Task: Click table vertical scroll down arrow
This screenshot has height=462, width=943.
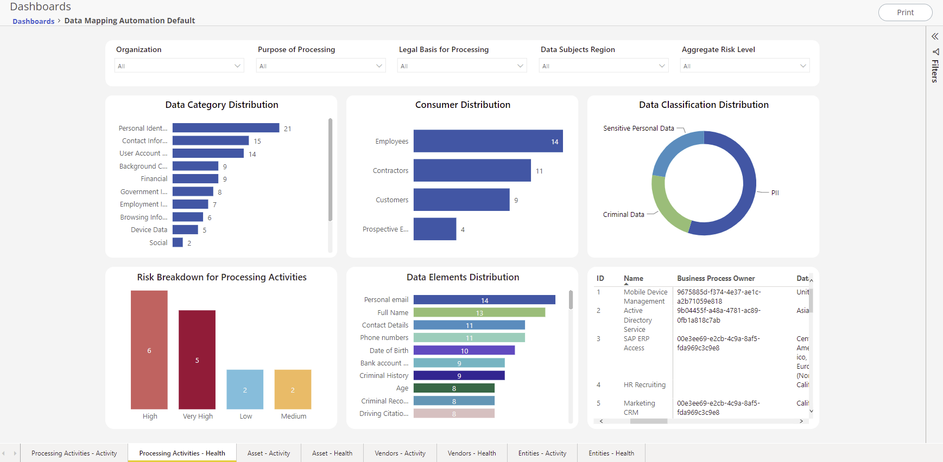Action: point(811,412)
